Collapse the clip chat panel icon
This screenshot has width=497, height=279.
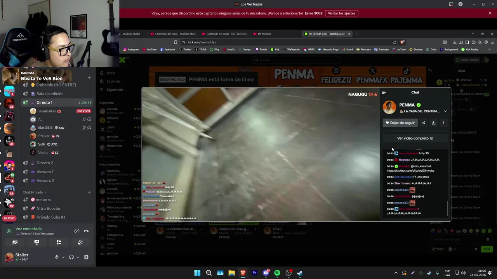[384, 92]
